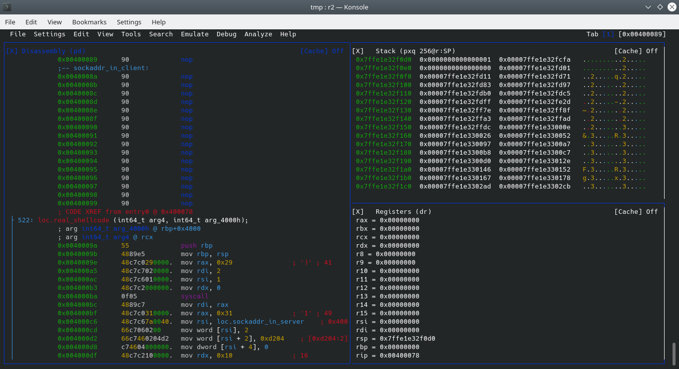
Task: Open the Analyze menu in radare2 panels
Action: click(x=258, y=34)
